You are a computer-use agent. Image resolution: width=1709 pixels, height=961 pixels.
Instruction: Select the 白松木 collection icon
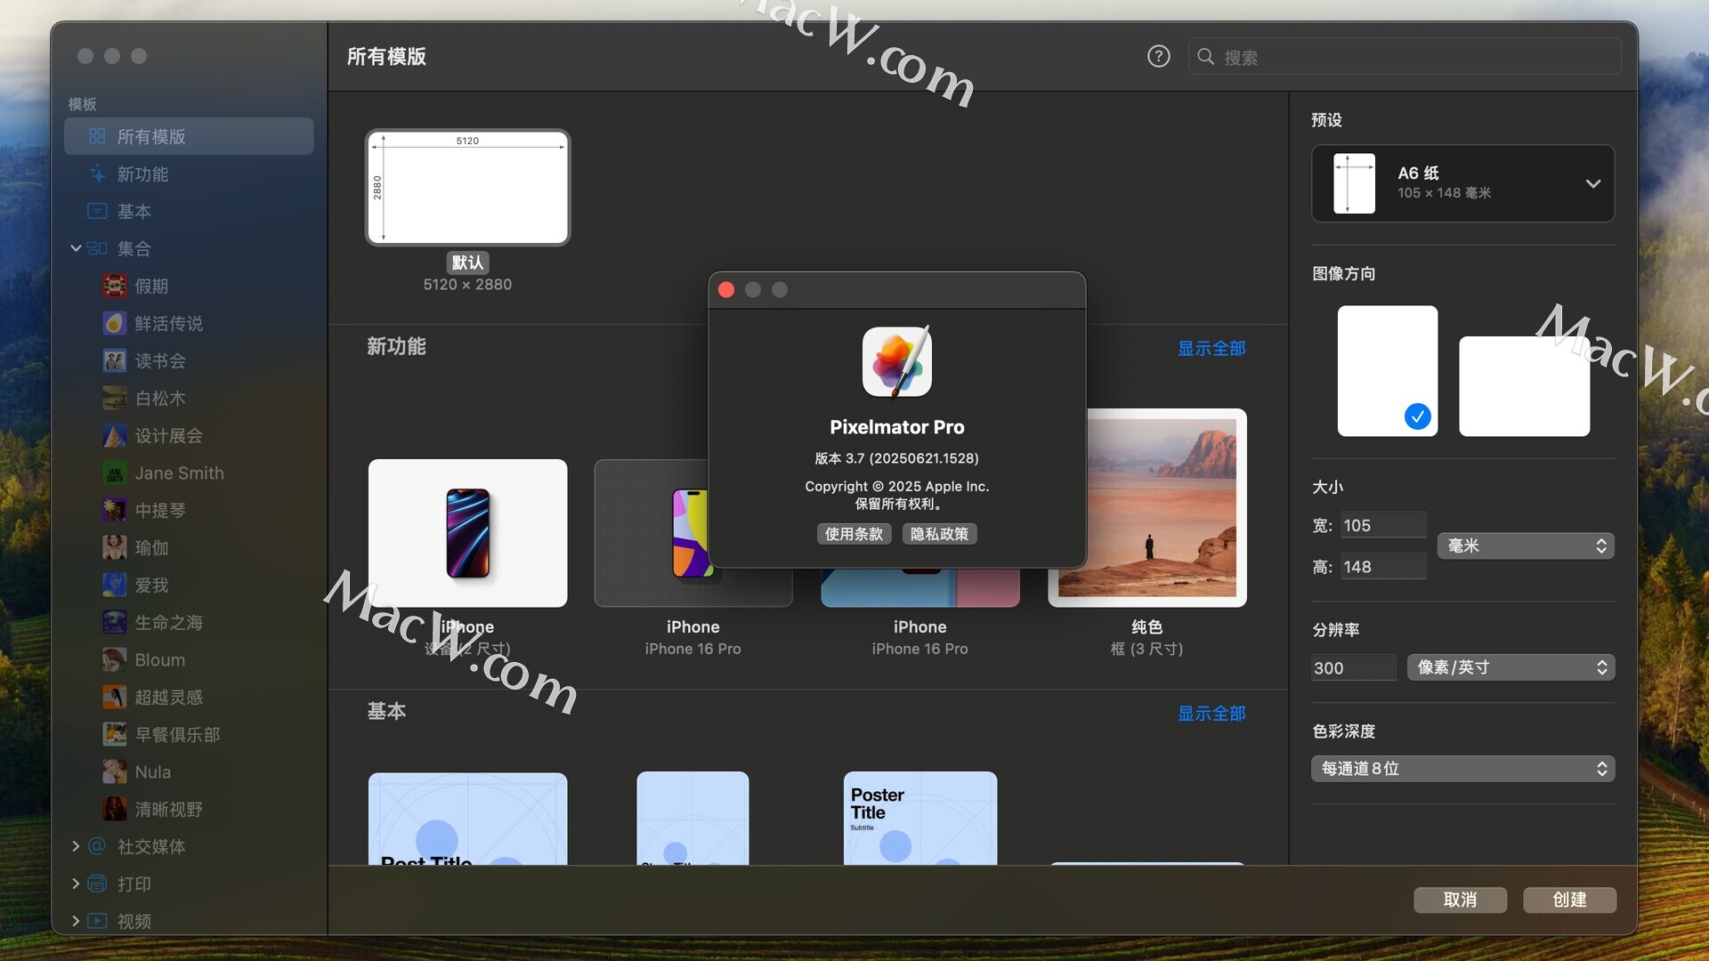[115, 398]
